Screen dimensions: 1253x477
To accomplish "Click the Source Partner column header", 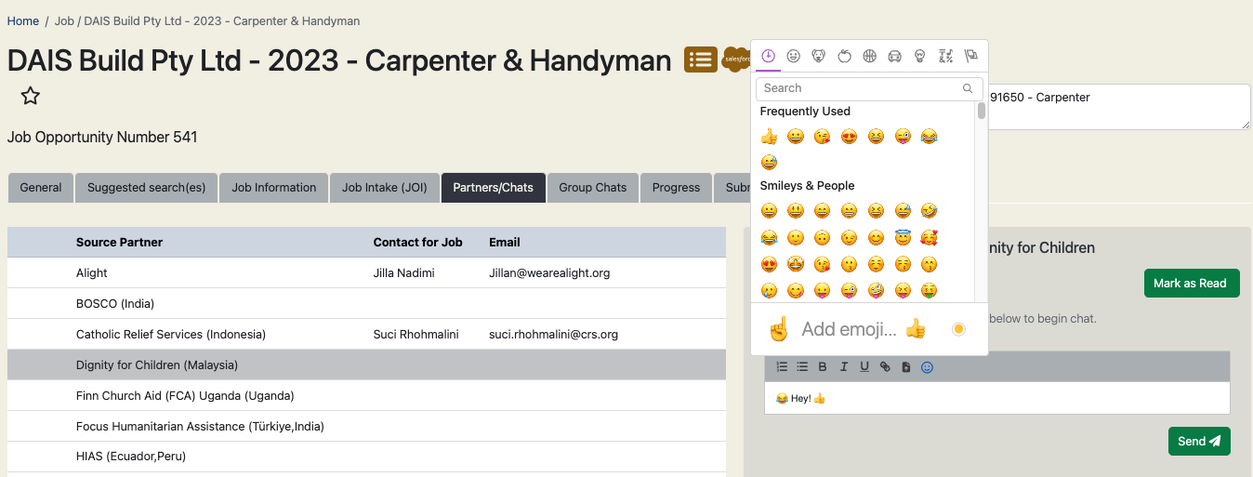I will click(119, 243).
